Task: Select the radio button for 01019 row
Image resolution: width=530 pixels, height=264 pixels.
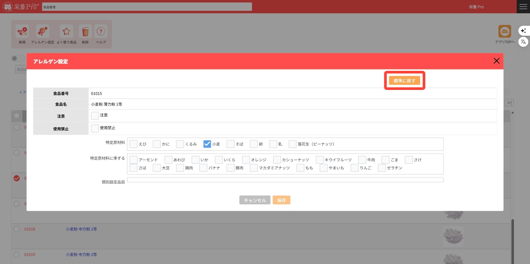Action: pyautogui.click(x=17, y=255)
